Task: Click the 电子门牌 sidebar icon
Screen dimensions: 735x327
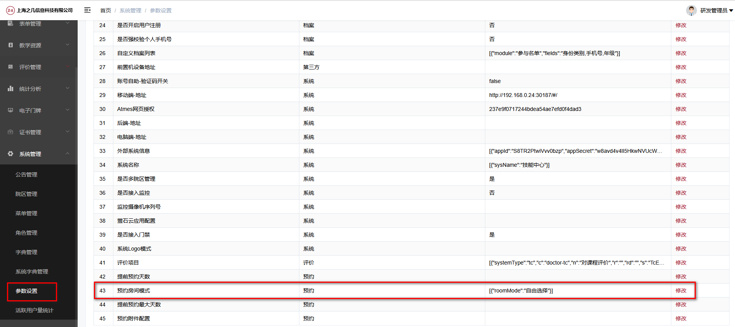Action: (x=10, y=111)
